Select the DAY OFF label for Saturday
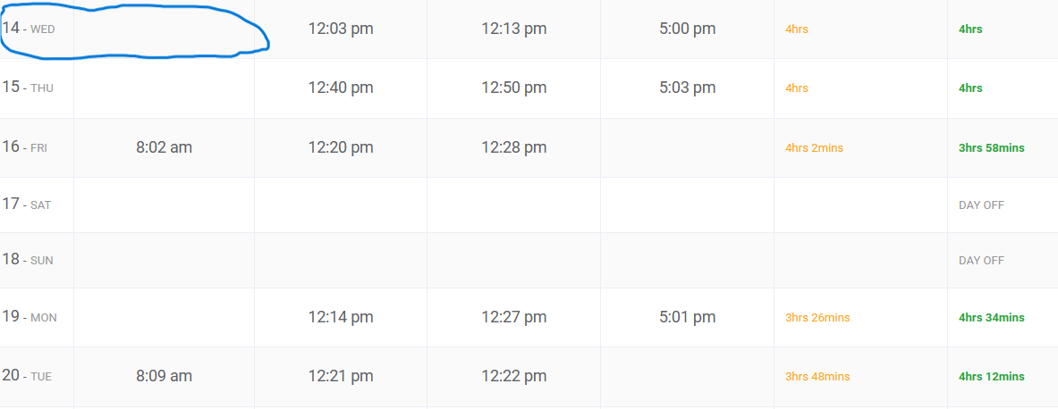Viewport: 1058px width, 409px height. pos(981,205)
